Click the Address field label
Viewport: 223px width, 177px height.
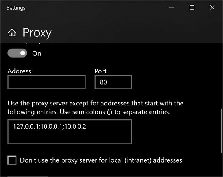[x=19, y=71]
